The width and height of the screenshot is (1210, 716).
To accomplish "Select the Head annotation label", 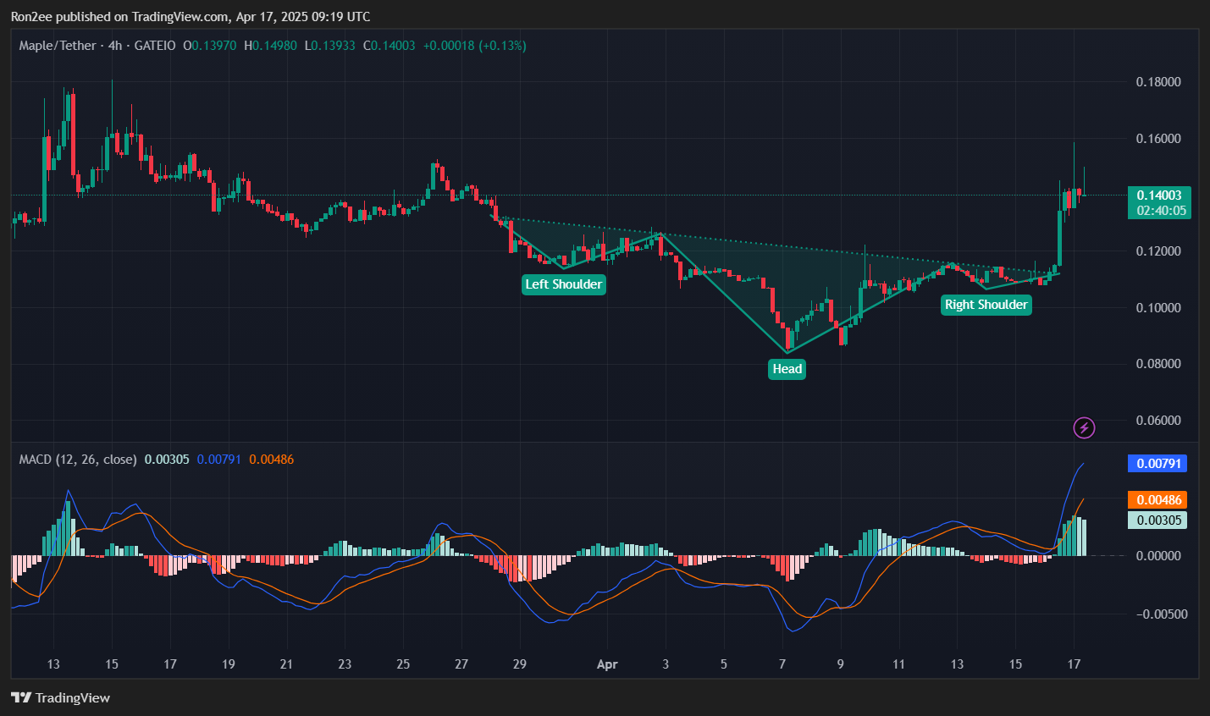I will tap(787, 369).
